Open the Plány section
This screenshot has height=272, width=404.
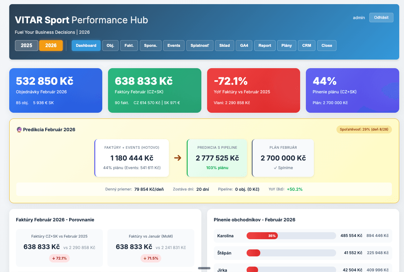(x=286, y=45)
